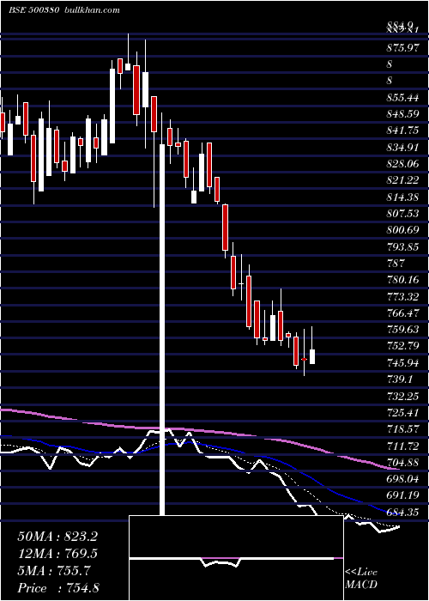Click the 848.59 price level label
The width and height of the screenshot is (429, 601).
point(402,114)
